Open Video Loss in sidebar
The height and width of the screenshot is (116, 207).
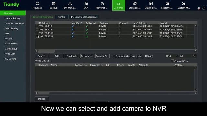coord(10,54)
